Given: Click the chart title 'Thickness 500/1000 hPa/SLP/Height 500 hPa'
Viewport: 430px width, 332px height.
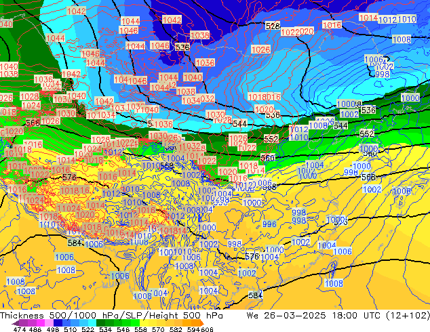Looking at the screenshot, I should pos(111,316).
